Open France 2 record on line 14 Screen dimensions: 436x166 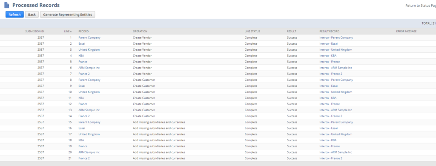(x=84, y=116)
